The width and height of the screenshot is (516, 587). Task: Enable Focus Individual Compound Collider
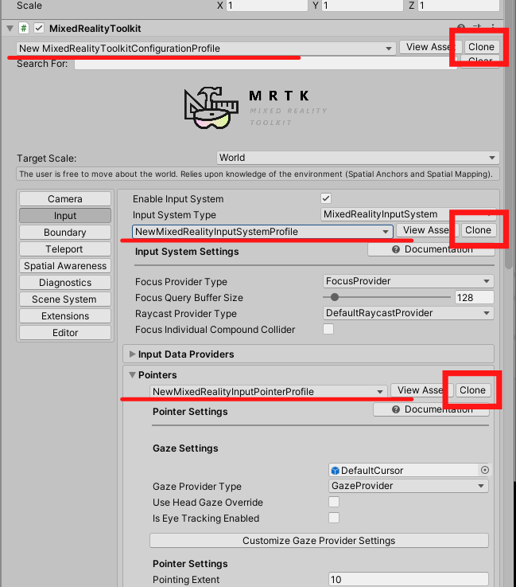click(328, 329)
